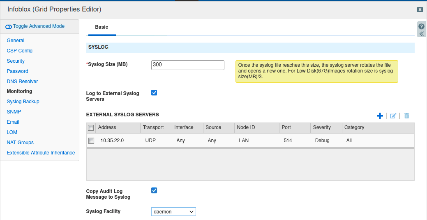This screenshot has height=220, width=427.
Task: Close the Grid Properties Editor dialog
Action: [x=420, y=9]
